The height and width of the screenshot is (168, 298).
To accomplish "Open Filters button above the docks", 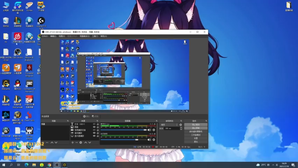I will pos(95,116).
